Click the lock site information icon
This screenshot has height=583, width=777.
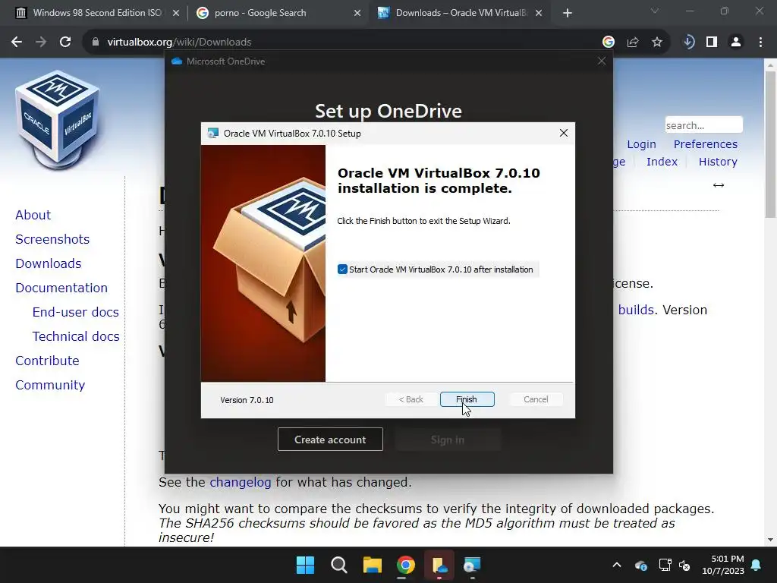coord(96,43)
